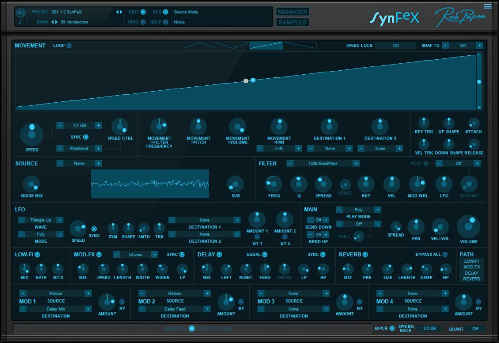Click the noise waveform display
The width and height of the screenshot is (499, 343).
(150, 183)
